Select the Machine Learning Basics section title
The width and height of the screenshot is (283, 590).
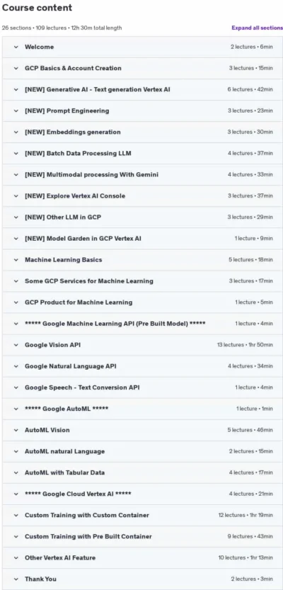pos(63,260)
